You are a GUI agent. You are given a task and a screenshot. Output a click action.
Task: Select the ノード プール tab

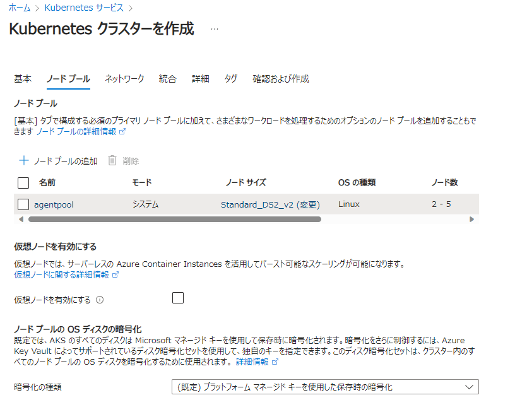pyautogui.click(x=68, y=79)
